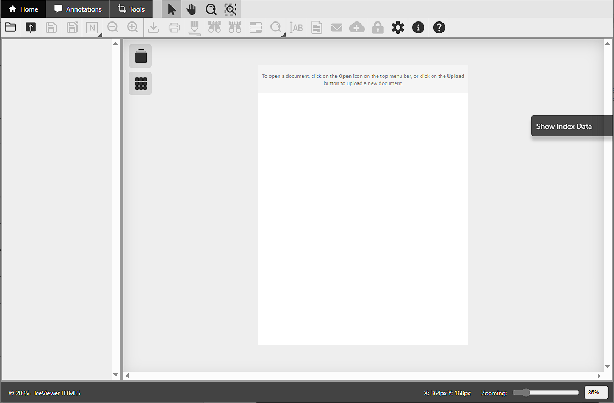The width and height of the screenshot is (614, 403).
Task: Click the info about icon
Action: click(x=418, y=27)
